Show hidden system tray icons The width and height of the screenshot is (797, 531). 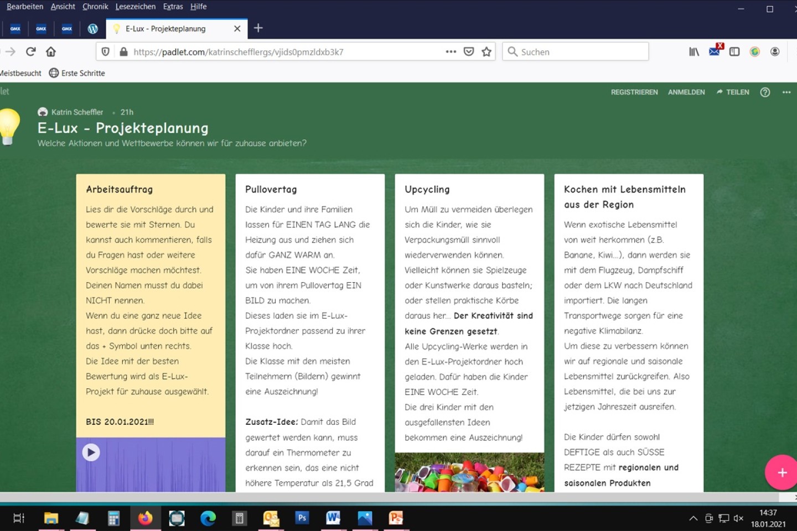pos(693,518)
